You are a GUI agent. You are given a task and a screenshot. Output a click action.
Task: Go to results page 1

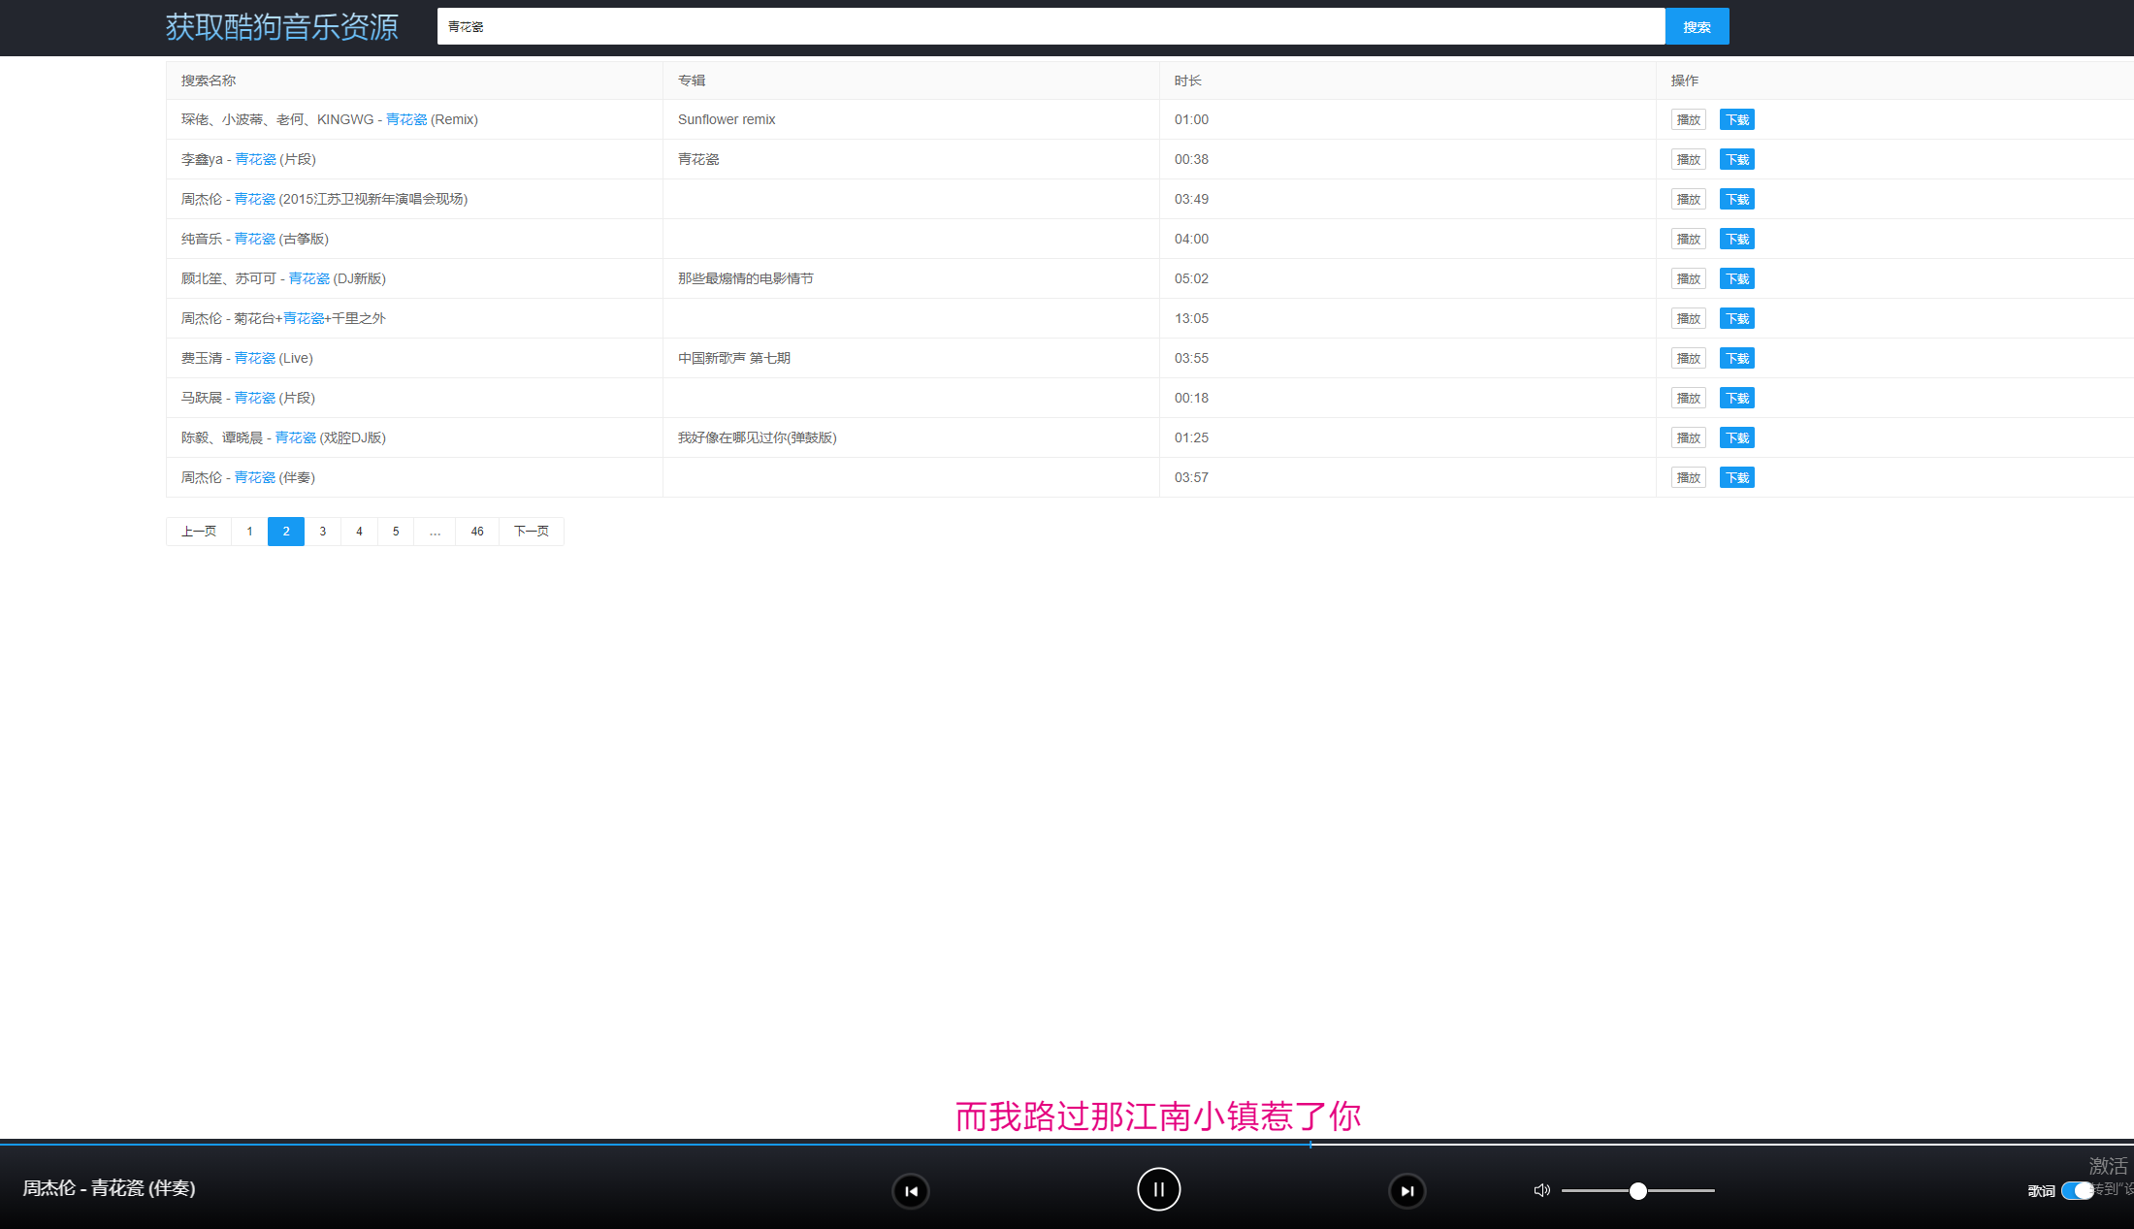tap(249, 532)
